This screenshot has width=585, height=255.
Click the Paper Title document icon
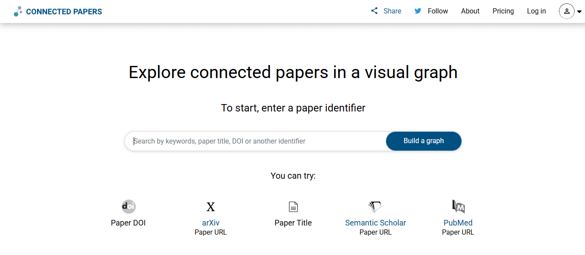click(293, 206)
